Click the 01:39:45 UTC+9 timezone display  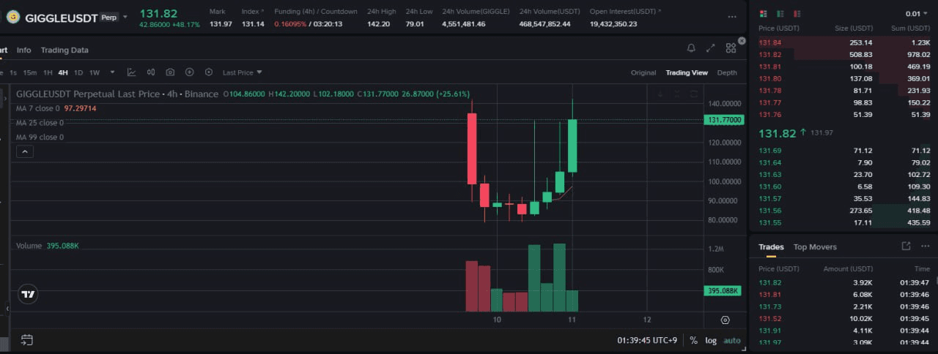(x=647, y=340)
